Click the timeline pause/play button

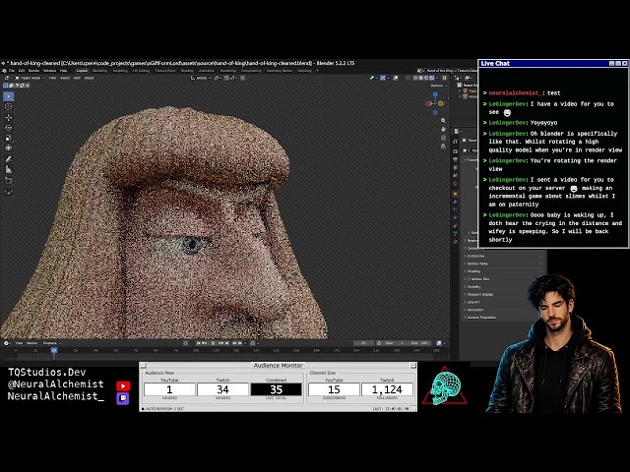[213, 343]
